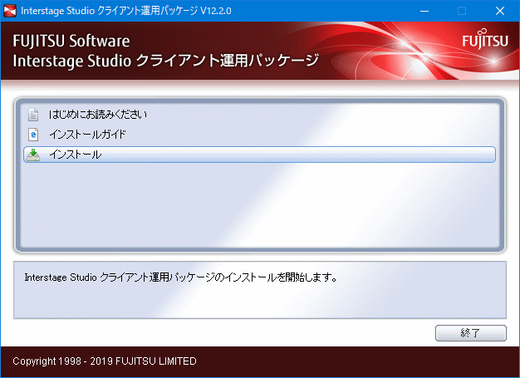Start installation via インストール entry

tap(259, 155)
